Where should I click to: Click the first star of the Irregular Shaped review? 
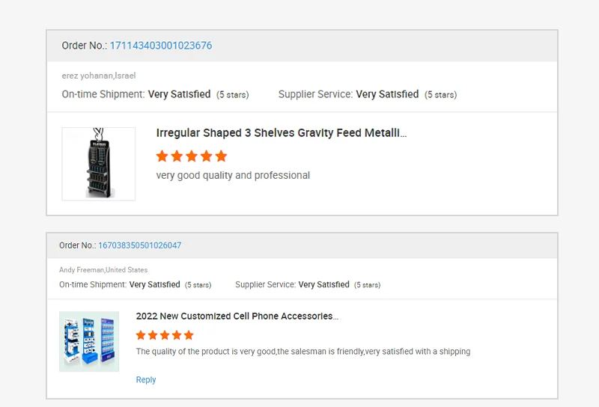tap(162, 156)
